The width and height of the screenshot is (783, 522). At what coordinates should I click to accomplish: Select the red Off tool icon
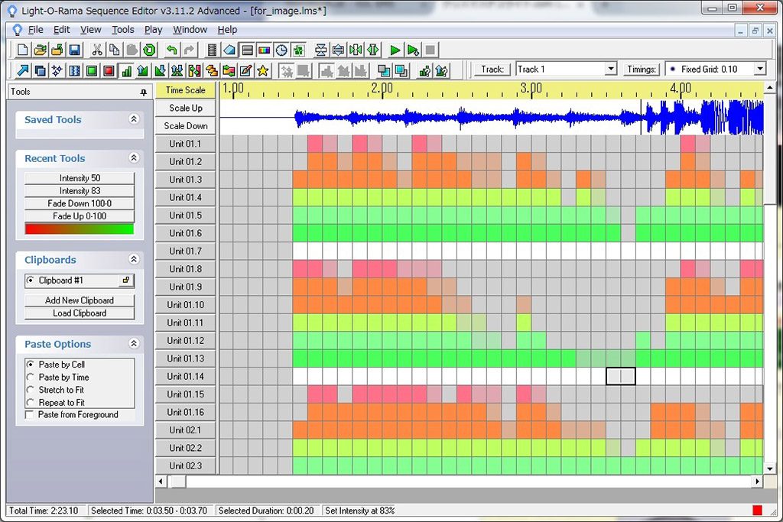pos(109,71)
